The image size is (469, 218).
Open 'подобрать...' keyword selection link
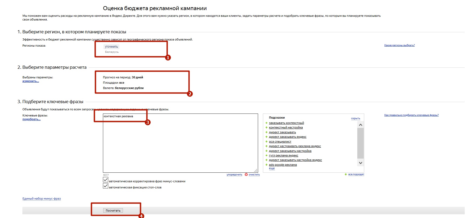31,119
